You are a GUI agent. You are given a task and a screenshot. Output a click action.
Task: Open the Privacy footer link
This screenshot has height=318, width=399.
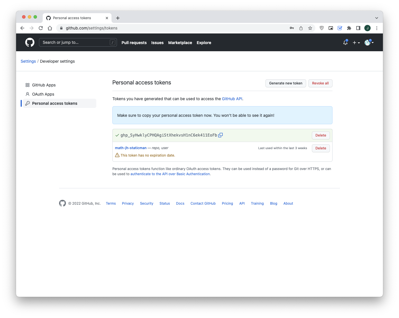(x=128, y=204)
